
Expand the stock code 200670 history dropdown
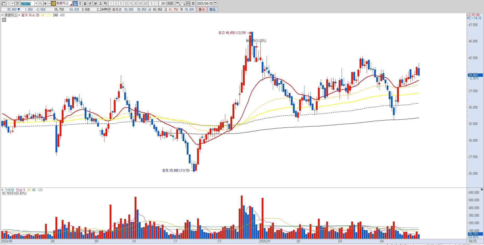click(36, 3)
